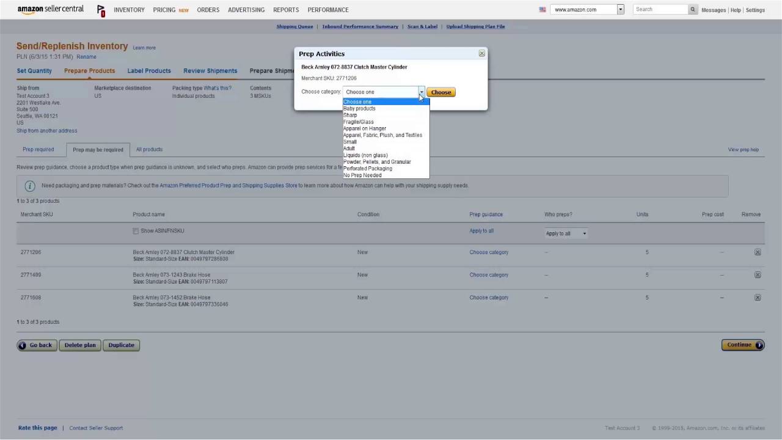The height and width of the screenshot is (440, 782).
Task: Click Contact Seller Support link
Action: pyautogui.click(x=96, y=428)
